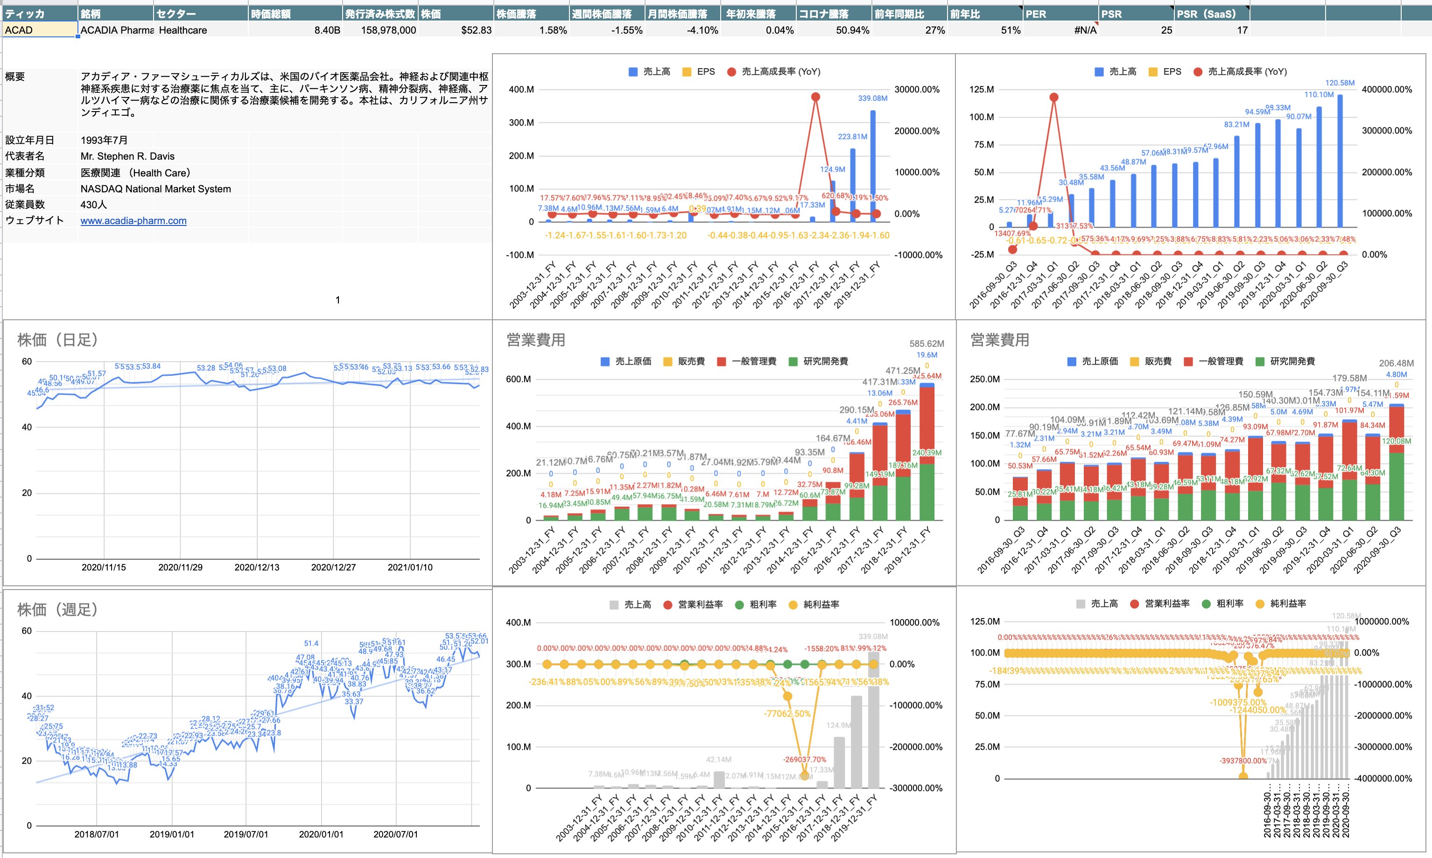This screenshot has width=1432, height=858.
Task: Click the 430人 employee count cell
Action: pyautogui.click(x=116, y=204)
